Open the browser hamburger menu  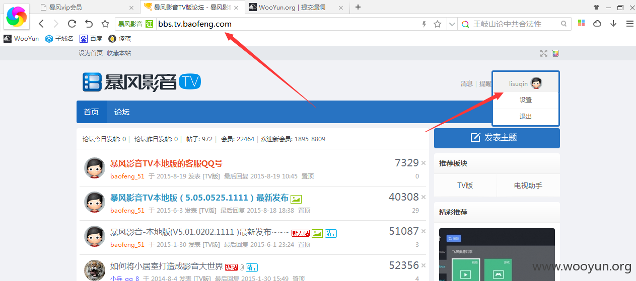(629, 24)
